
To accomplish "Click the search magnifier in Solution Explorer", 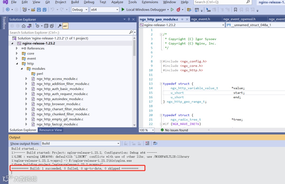I will click(131, 32).
